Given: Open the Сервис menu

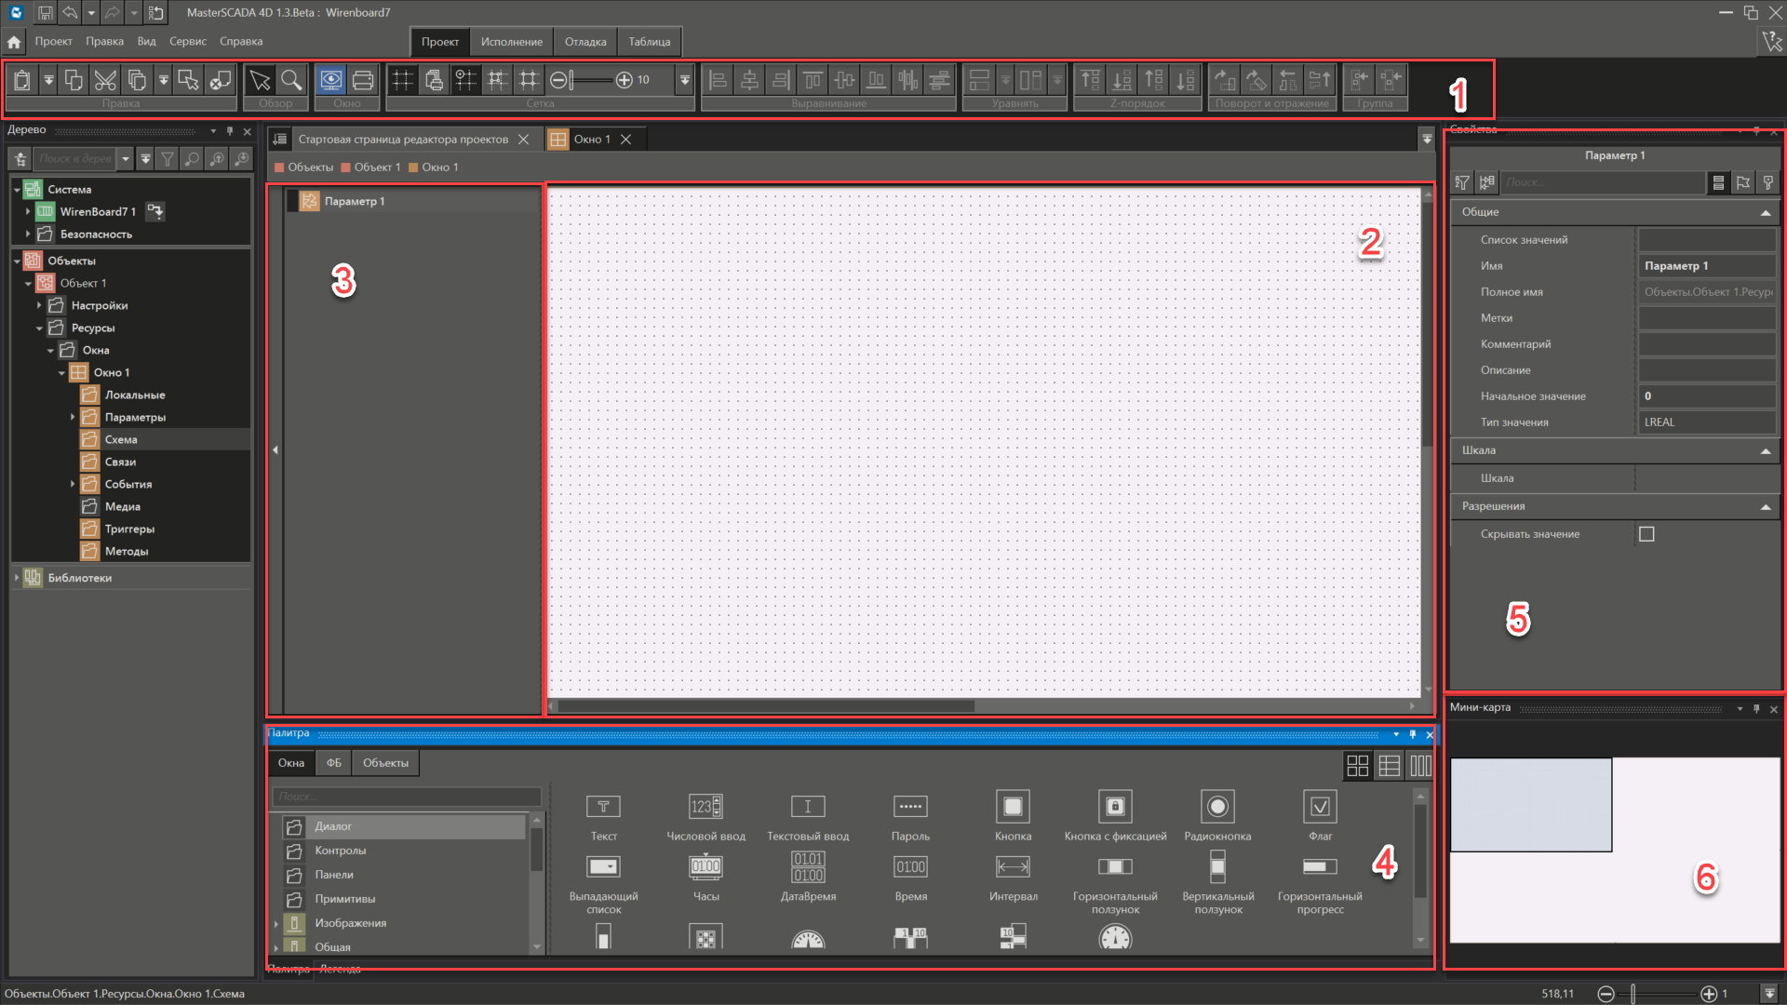Looking at the screenshot, I should click(x=187, y=41).
